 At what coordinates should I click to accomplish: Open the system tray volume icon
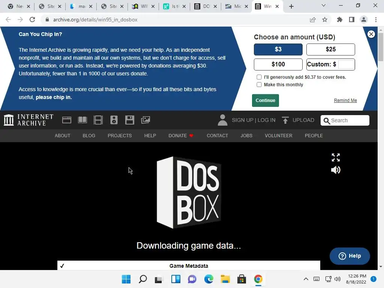(x=337, y=279)
